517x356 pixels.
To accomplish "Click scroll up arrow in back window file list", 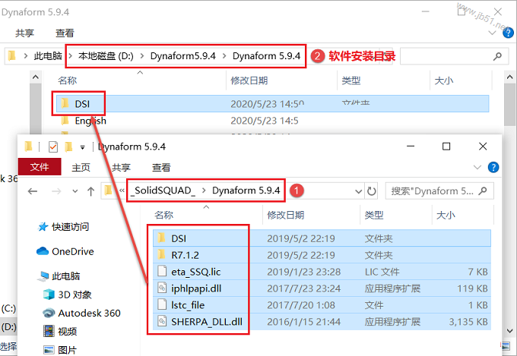I will pyautogui.click(x=509, y=77).
